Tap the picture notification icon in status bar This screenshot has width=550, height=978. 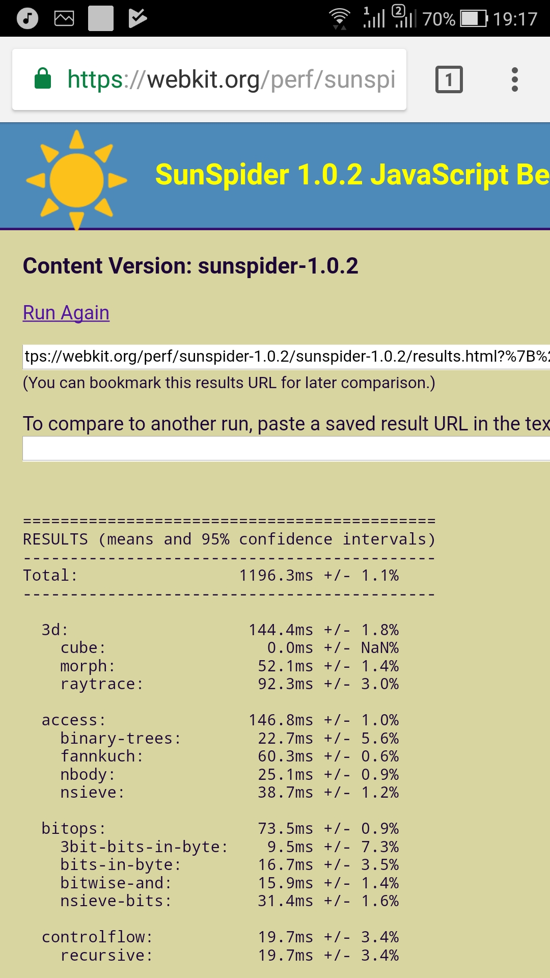coord(64,19)
